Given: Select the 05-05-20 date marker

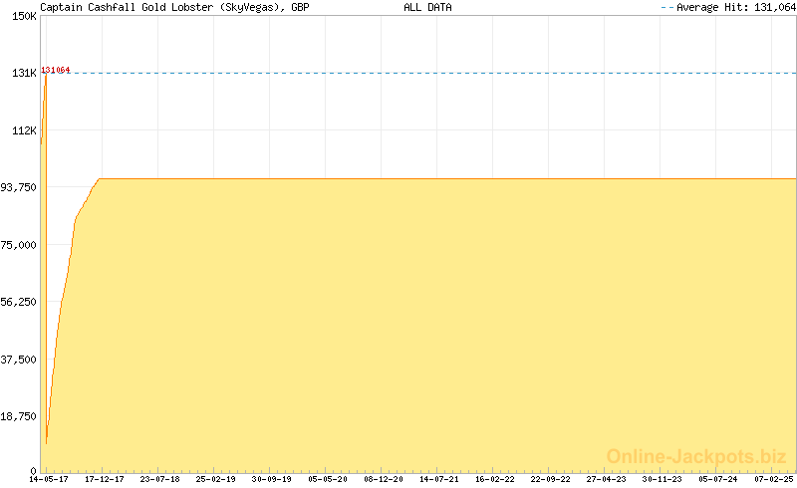Looking at the screenshot, I should pos(327,479).
